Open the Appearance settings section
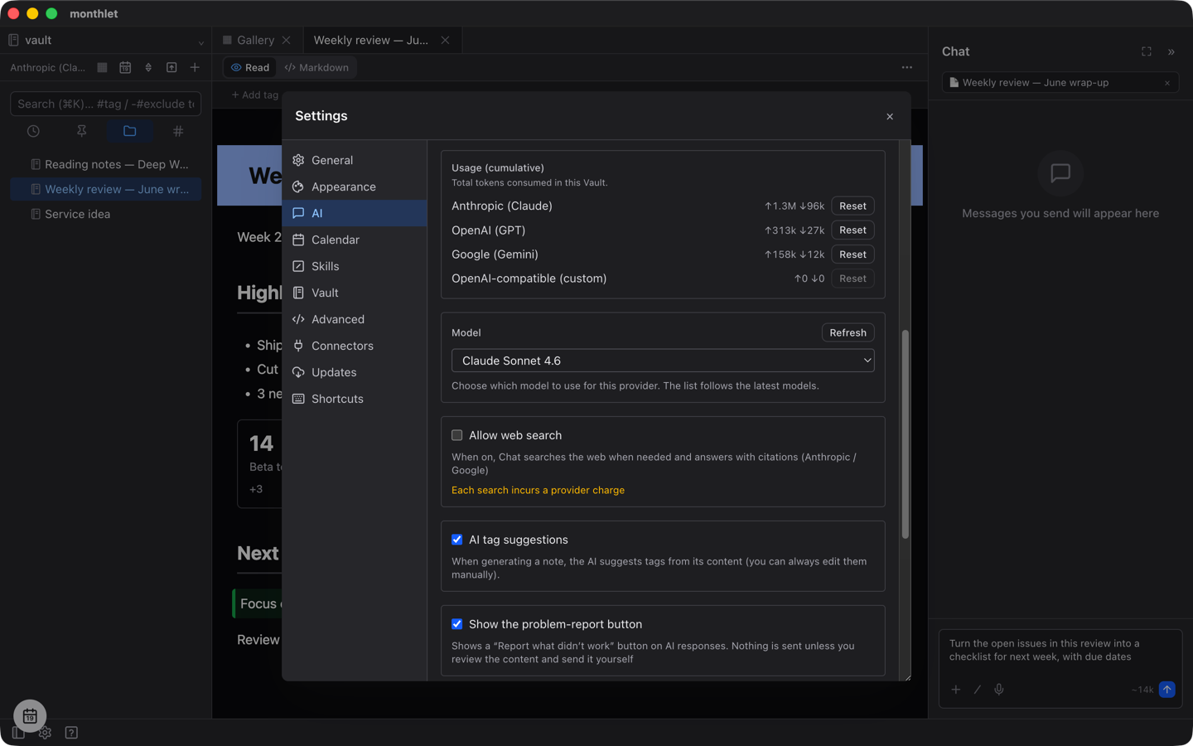 point(355,186)
